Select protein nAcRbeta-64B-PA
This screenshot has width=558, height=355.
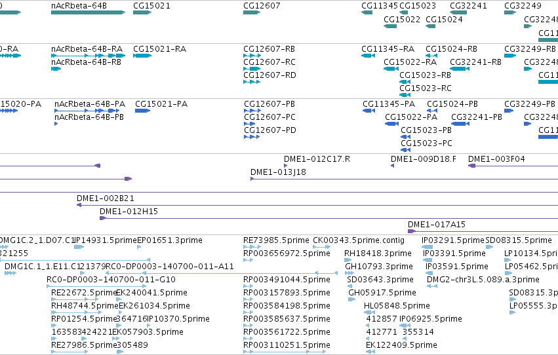(x=87, y=111)
